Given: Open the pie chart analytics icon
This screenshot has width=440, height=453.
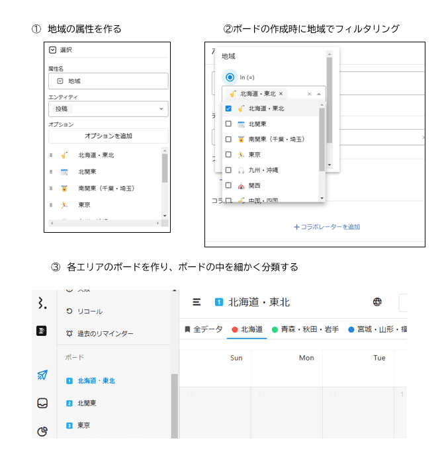Looking at the screenshot, I should coord(42,431).
